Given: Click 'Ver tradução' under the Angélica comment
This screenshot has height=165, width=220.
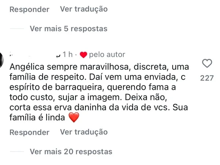Looking at the screenshot, I should click(x=84, y=132).
